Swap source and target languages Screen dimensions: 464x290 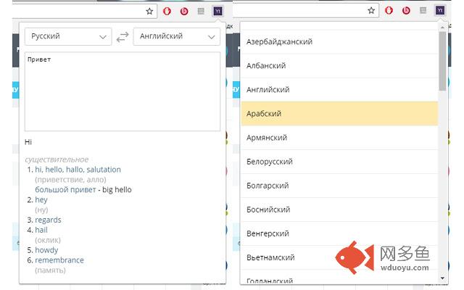(123, 36)
